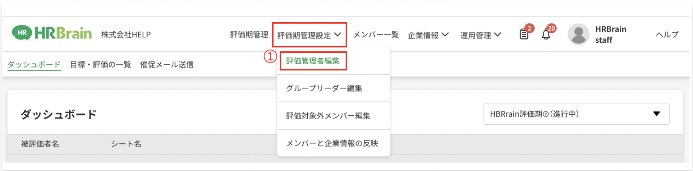The image size is (693, 171).
Task: Open the HBRrain評価期② period selector
Action: (x=576, y=114)
